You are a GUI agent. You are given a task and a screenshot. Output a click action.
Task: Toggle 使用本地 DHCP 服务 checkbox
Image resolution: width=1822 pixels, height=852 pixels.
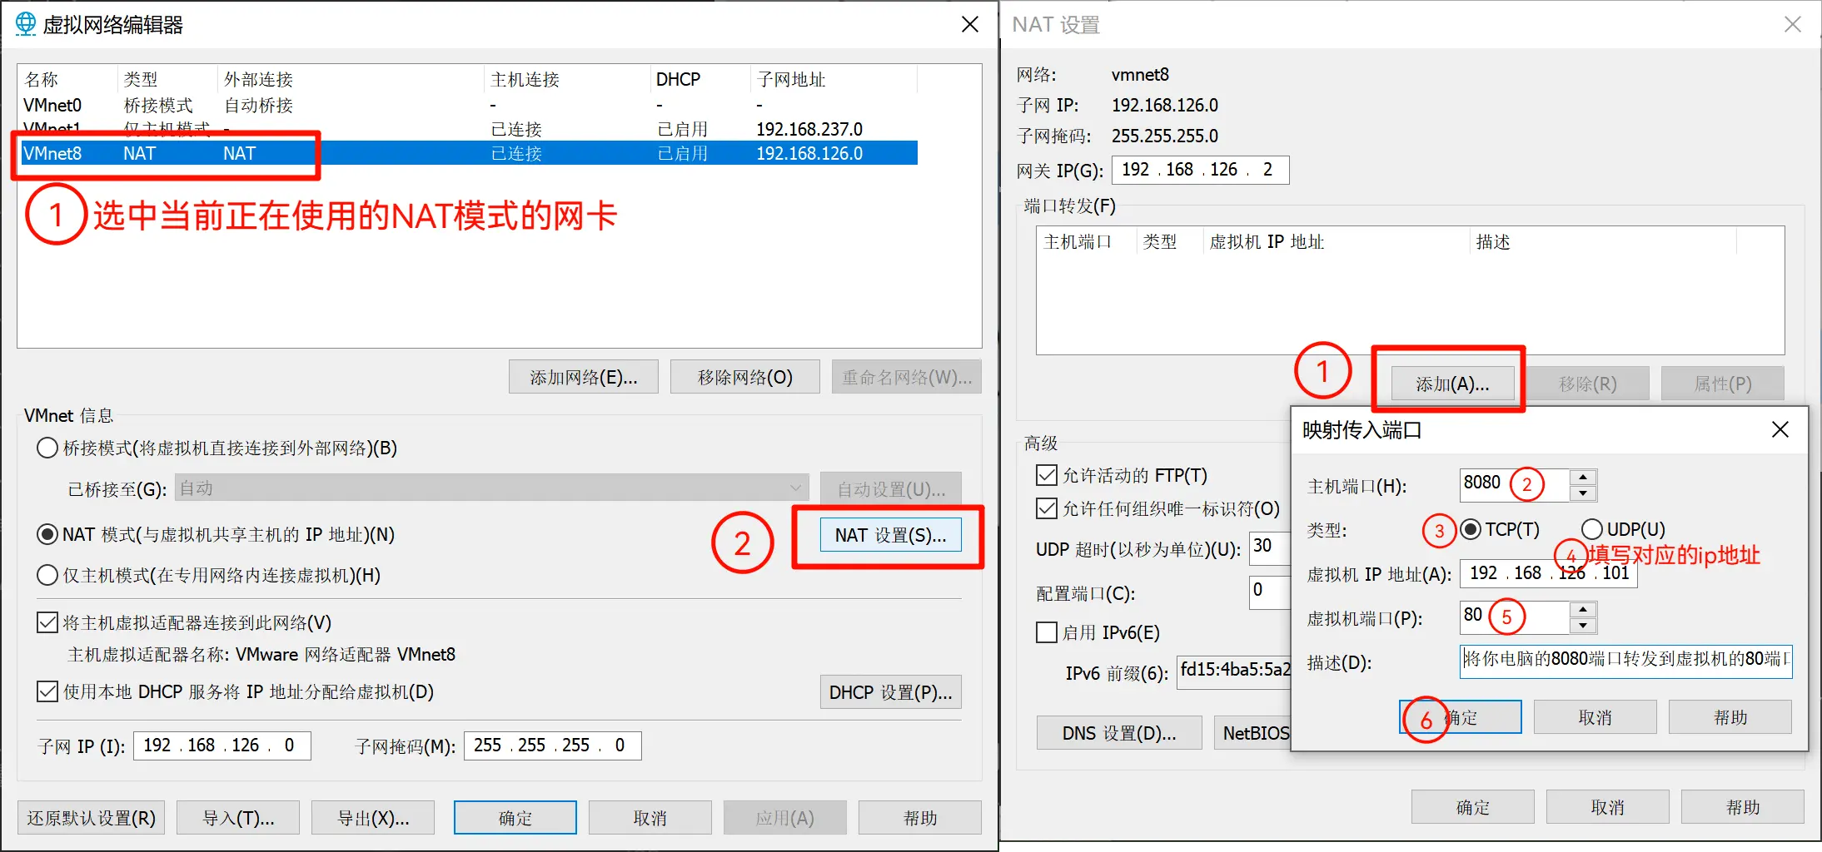coord(47,691)
